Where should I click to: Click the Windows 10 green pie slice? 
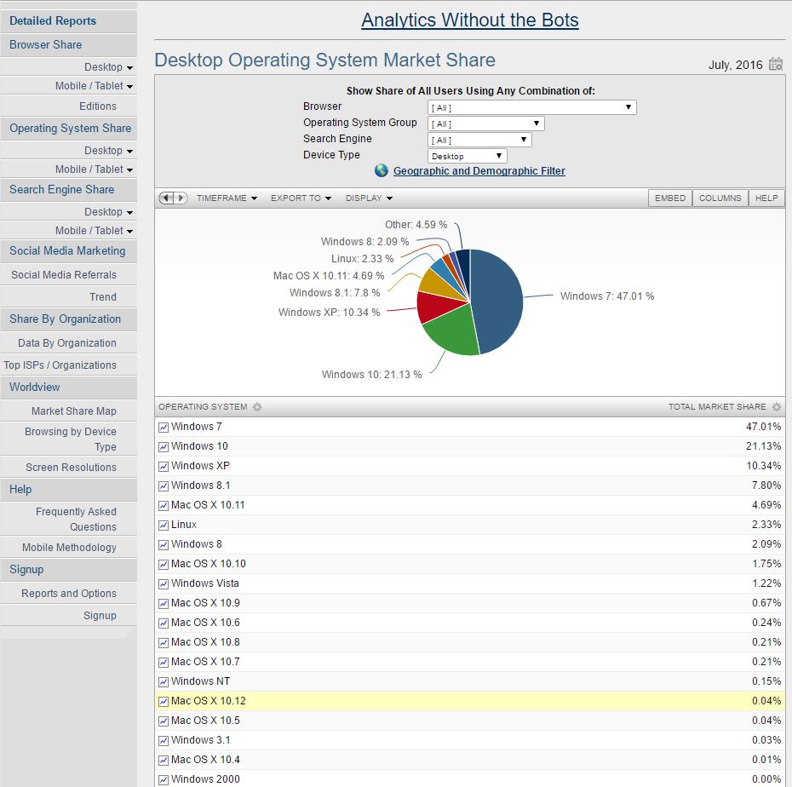[x=452, y=330]
